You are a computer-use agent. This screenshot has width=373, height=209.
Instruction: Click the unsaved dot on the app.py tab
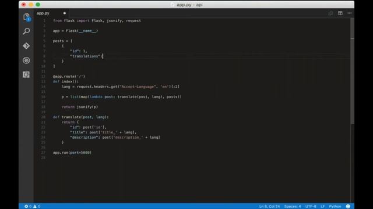(x=65, y=13)
